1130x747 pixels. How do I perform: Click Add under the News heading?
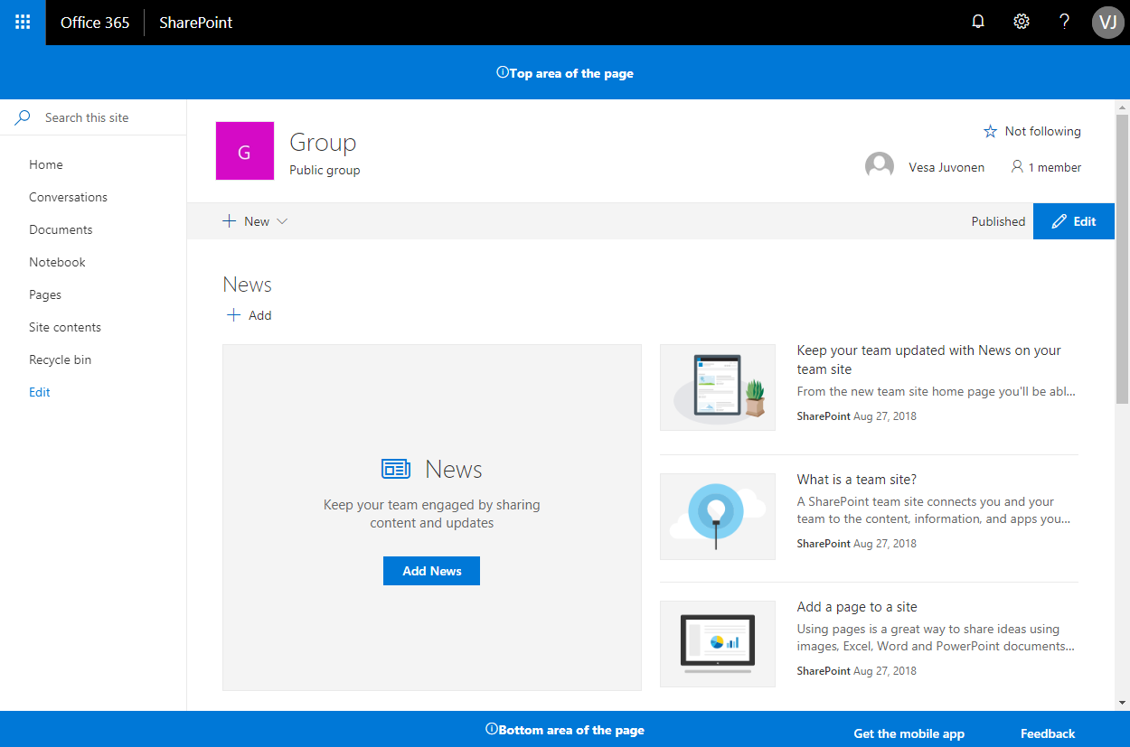click(x=249, y=314)
